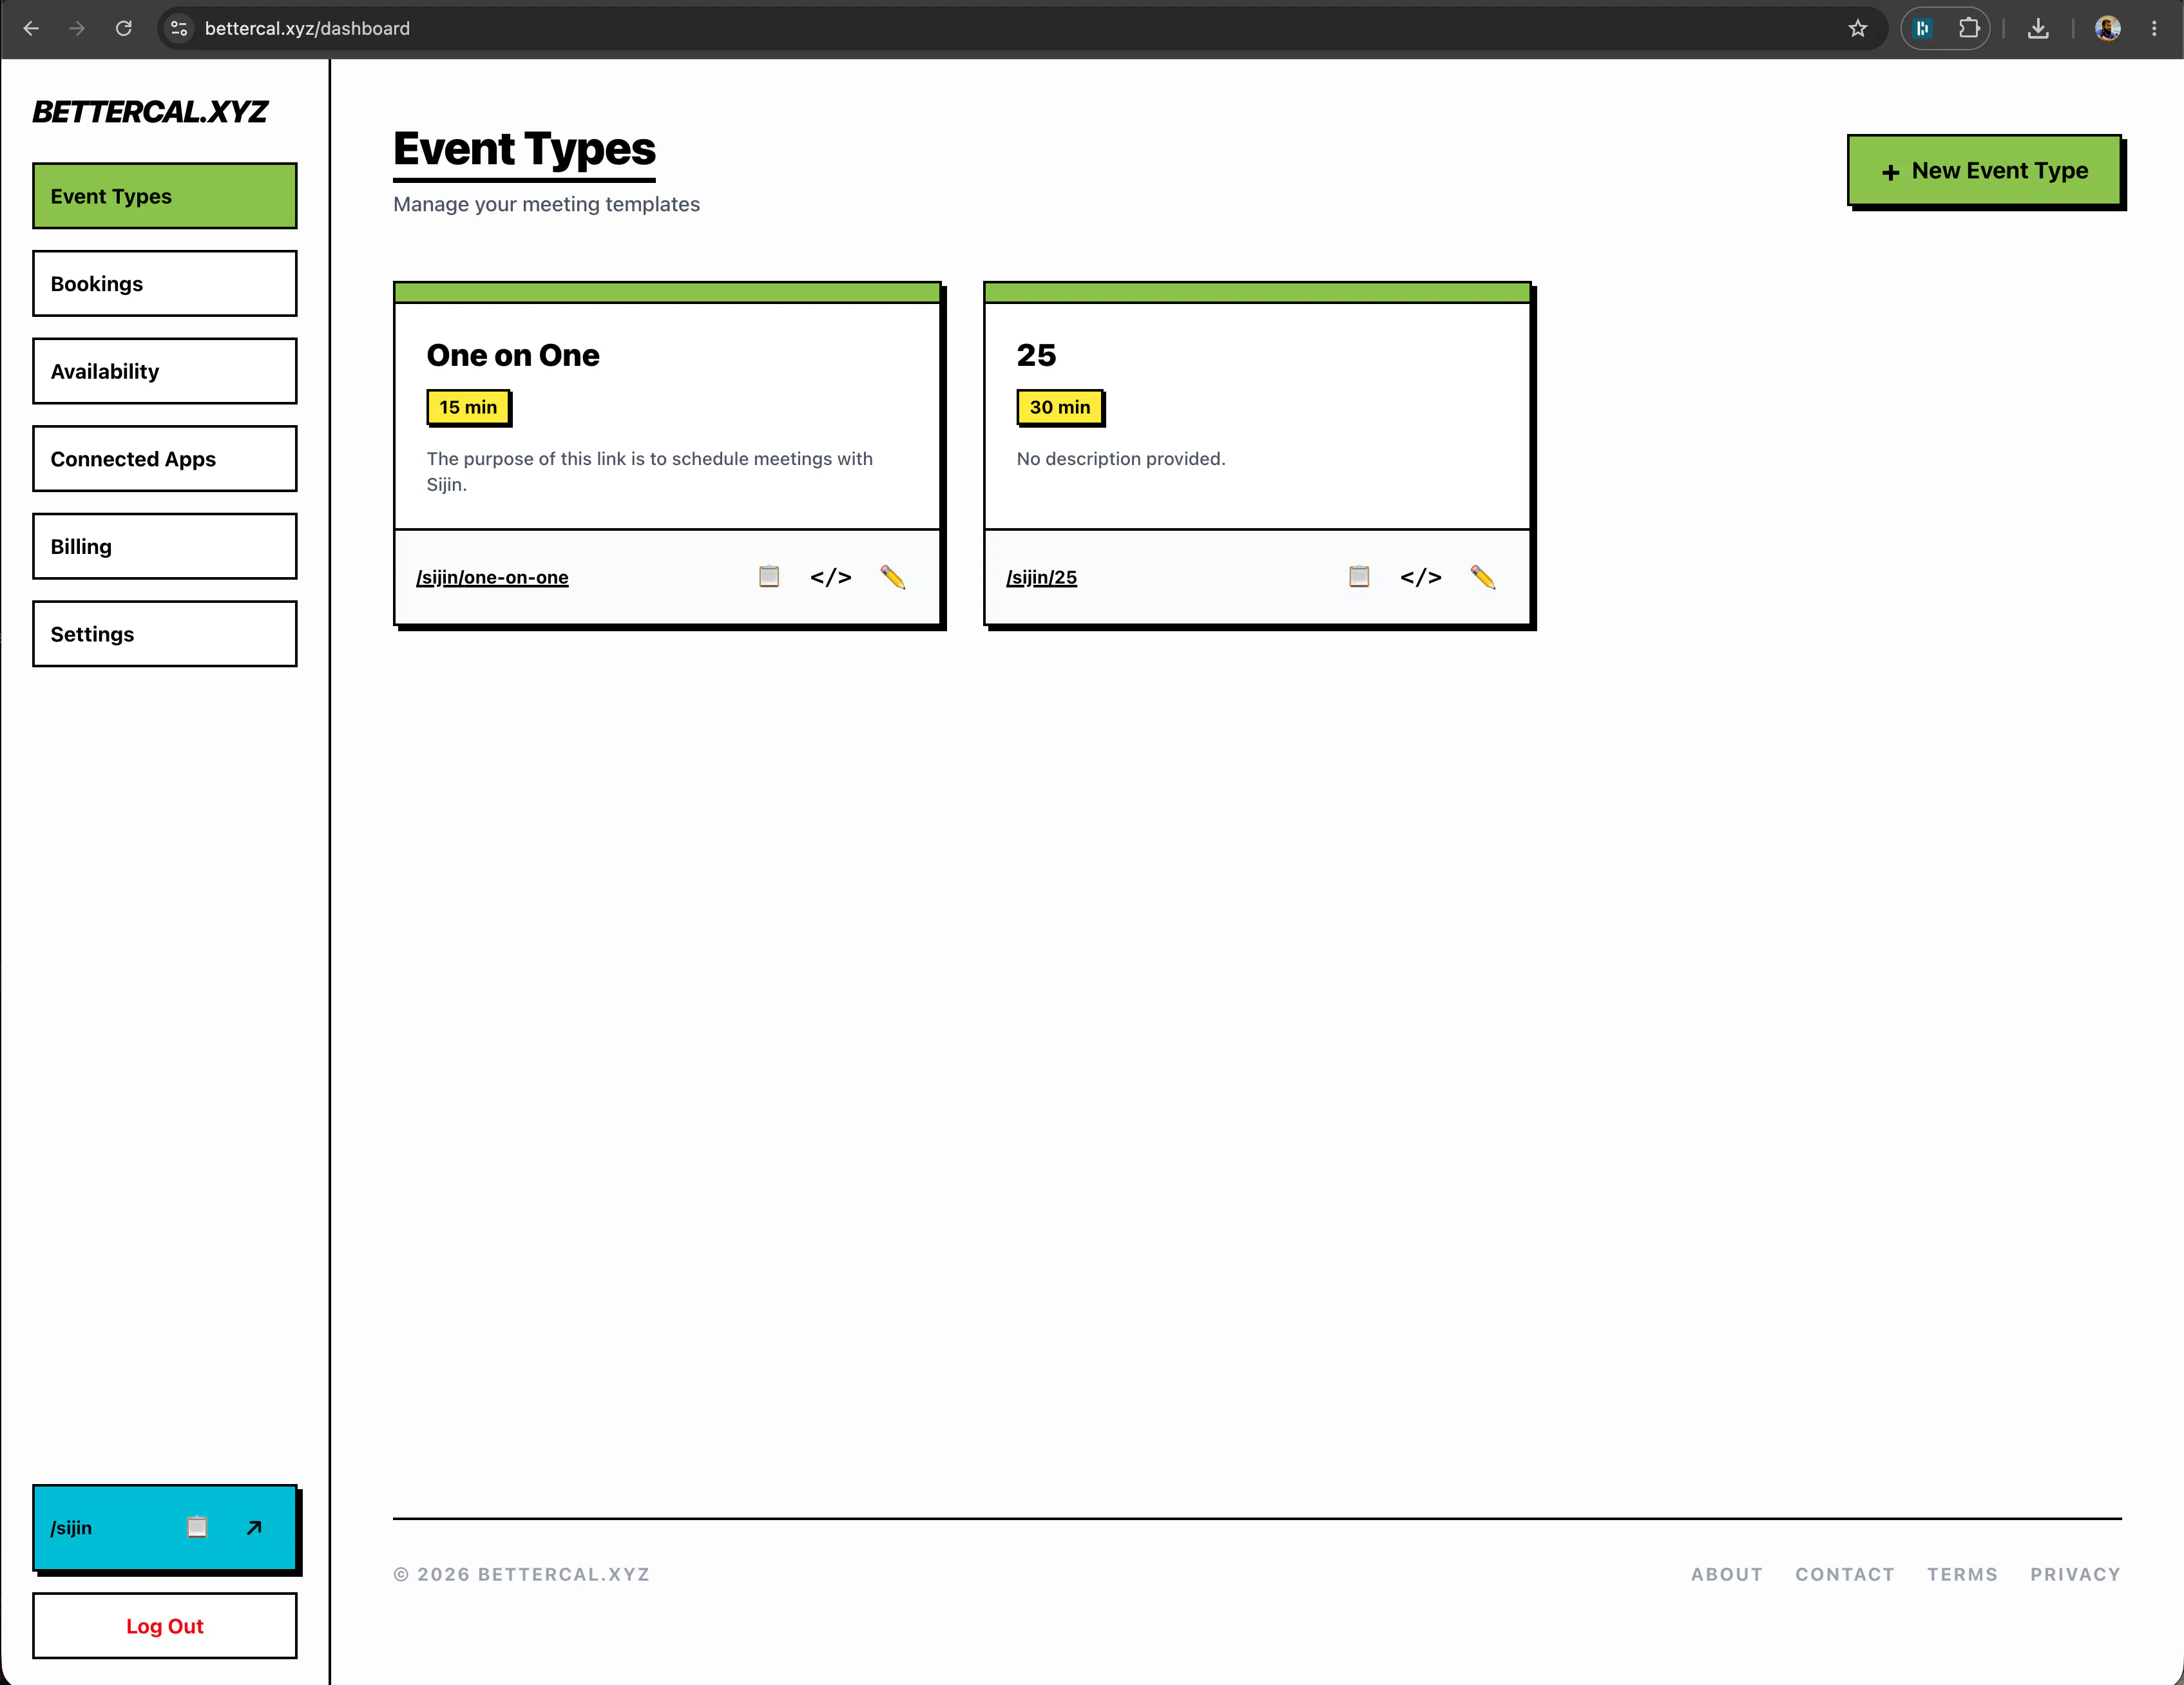This screenshot has height=1685, width=2184.
Task: Open the Contact footer link
Action: [x=1844, y=1573]
